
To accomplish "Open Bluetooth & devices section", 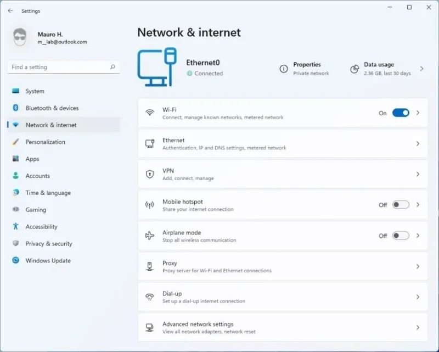I will point(52,108).
